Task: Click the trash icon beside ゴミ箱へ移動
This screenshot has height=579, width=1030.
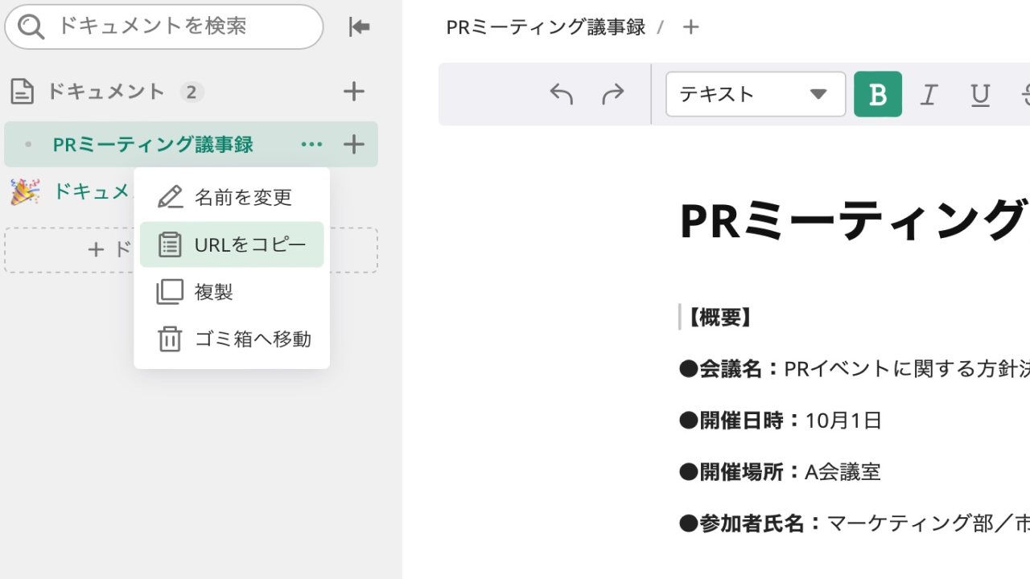Action: pyautogui.click(x=169, y=339)
